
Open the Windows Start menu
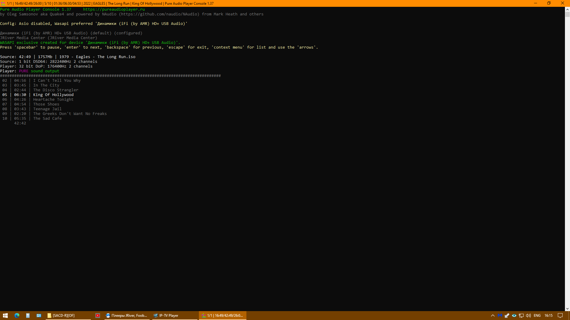click(5, 316)
